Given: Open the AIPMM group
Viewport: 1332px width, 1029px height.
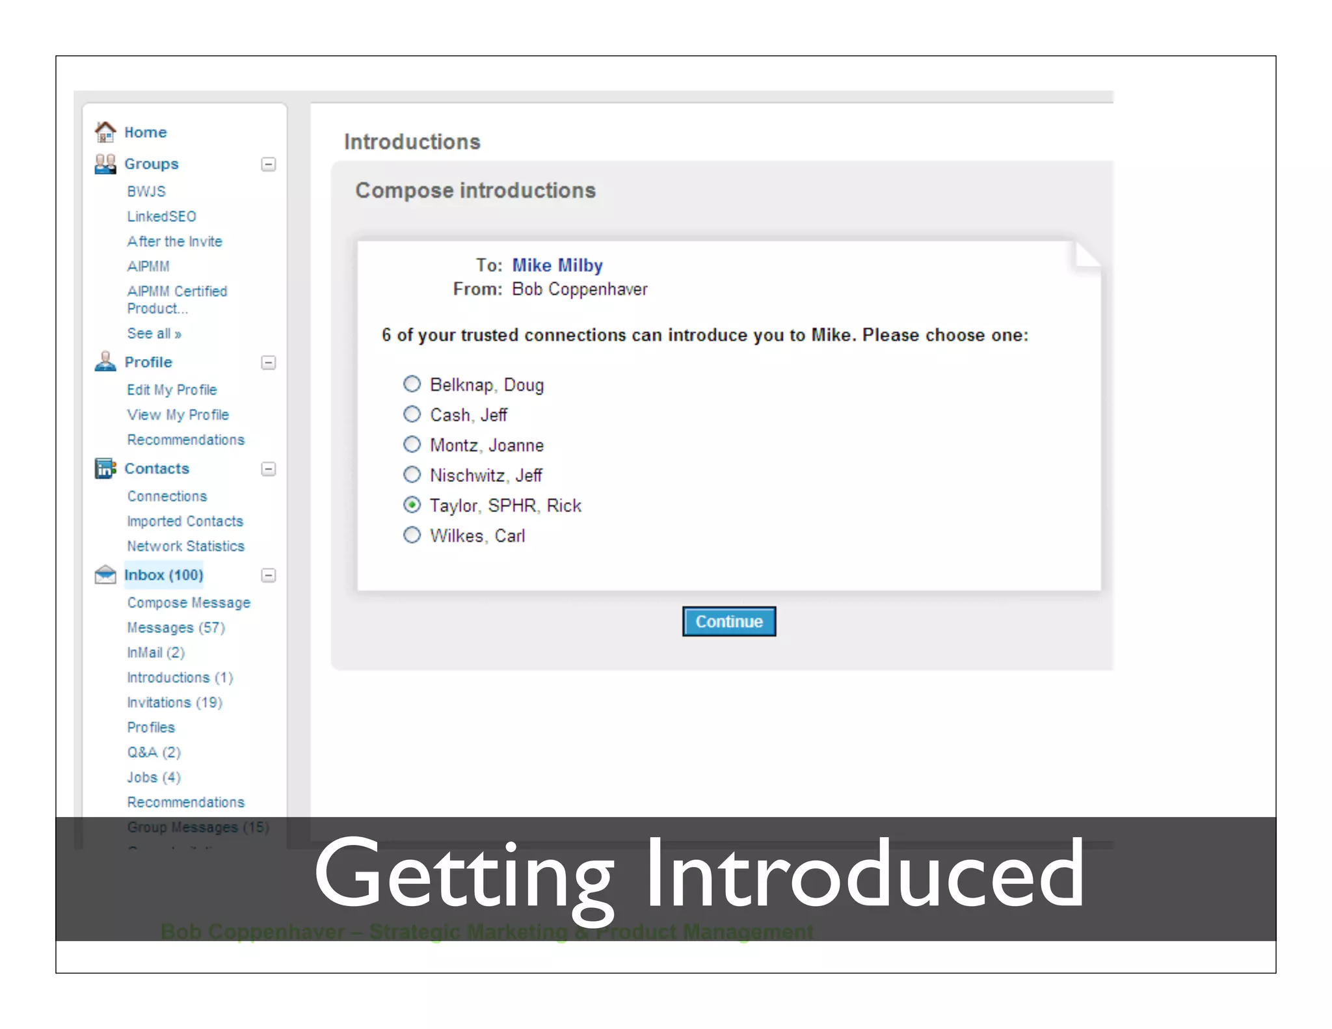Looking at the screenshot, I should pos(148,267).
